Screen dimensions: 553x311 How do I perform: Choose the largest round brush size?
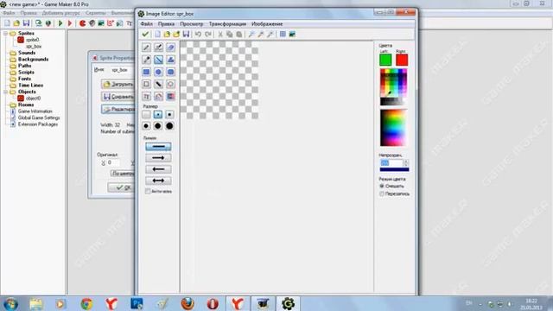(169, 126)
